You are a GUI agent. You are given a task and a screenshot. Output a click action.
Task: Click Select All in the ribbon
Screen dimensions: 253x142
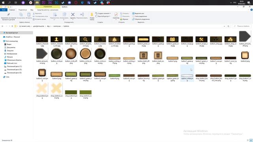138,13
